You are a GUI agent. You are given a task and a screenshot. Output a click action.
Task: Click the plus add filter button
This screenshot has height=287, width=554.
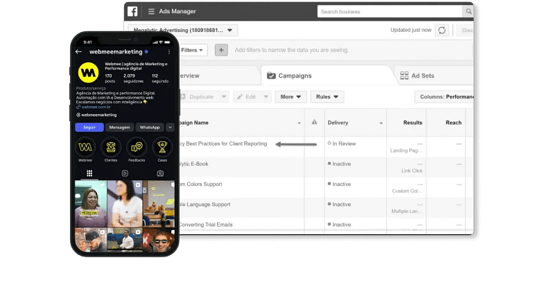[x=221, y=50]
